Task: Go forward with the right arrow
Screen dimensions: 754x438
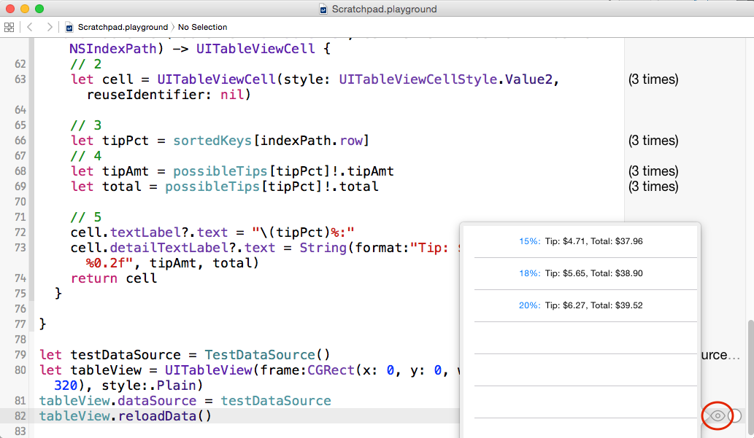Action: pyautogui.click(x=49, y=27)
